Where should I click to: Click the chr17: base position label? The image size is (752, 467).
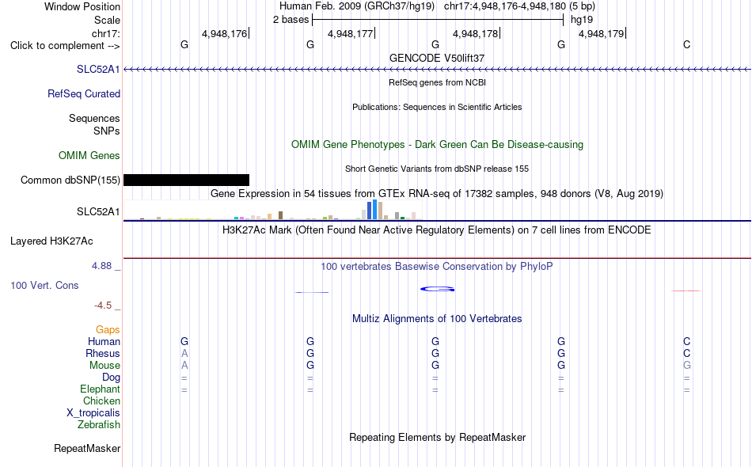(x=106, y=33)
